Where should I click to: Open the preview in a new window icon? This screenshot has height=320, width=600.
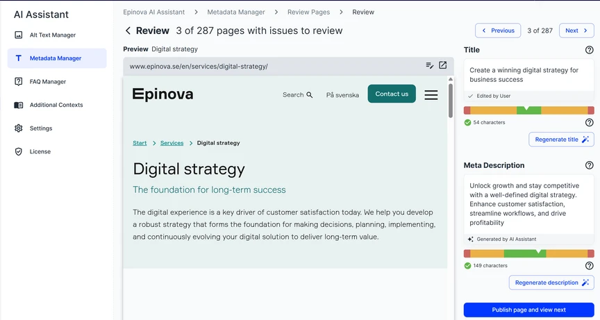click(x=443, y=65)
